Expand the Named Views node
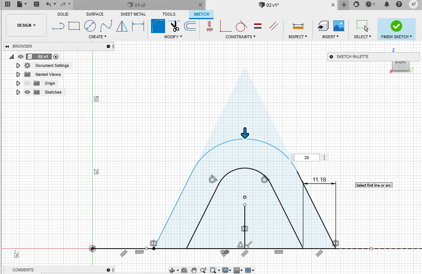 [x=18, y=74]
